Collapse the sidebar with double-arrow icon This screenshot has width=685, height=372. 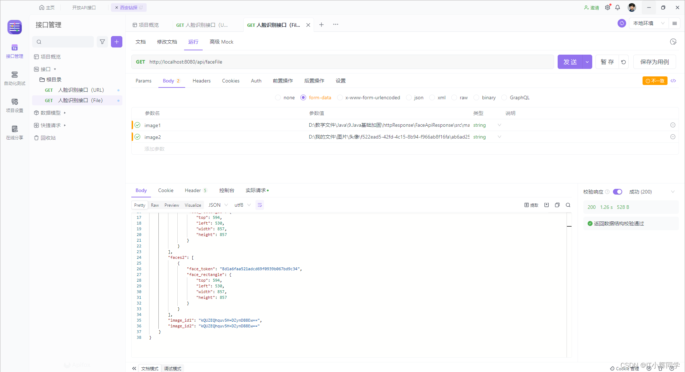pyautogui.click(x=134, y=368)
